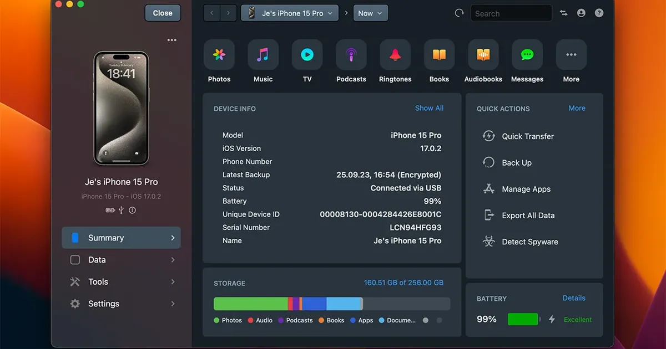Click the Export All Data action label
This screenshot has height=349, width=666.
pyautogui.click(x=528, y=215)
